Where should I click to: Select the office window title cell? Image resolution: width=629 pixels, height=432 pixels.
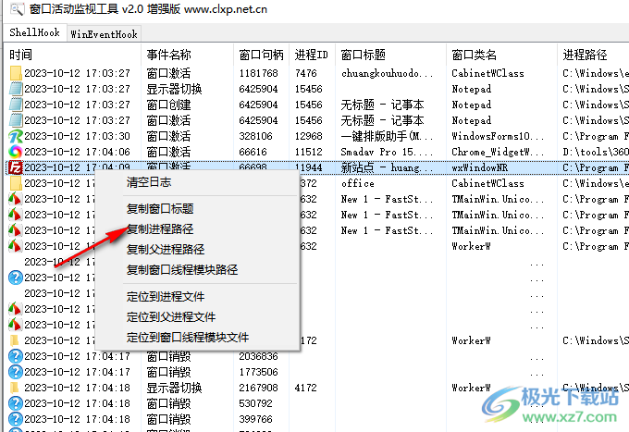click(357, 183)
